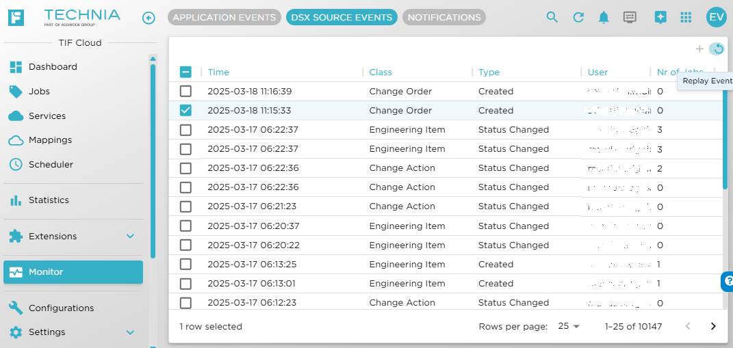
Task: Expand the Settings sidebar section
Action: pos(130,332)
